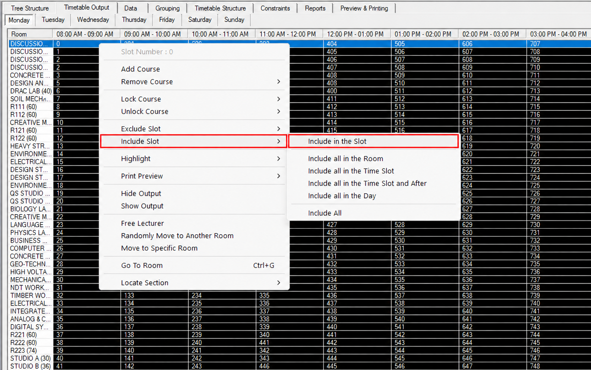Switch to the Constraints tab
The image size is (591, 370).
click(x=275, y=8)
